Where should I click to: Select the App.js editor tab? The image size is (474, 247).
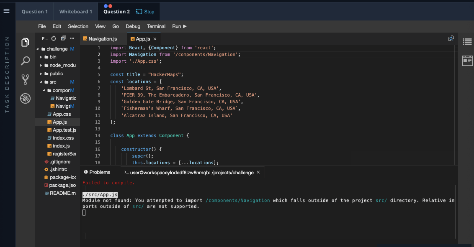[x=143, y=38]
